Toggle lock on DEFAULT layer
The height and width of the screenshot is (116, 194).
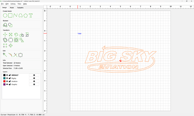(10, 75)
